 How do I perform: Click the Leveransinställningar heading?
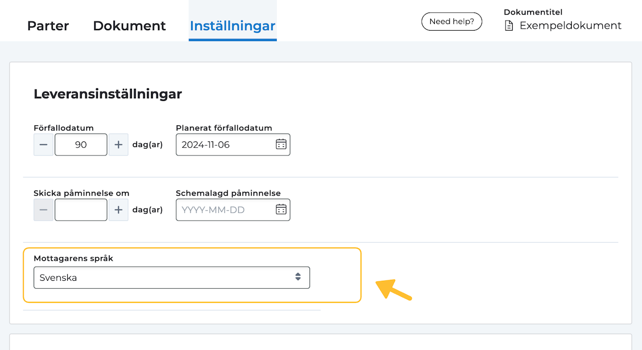tap(108, 94)
